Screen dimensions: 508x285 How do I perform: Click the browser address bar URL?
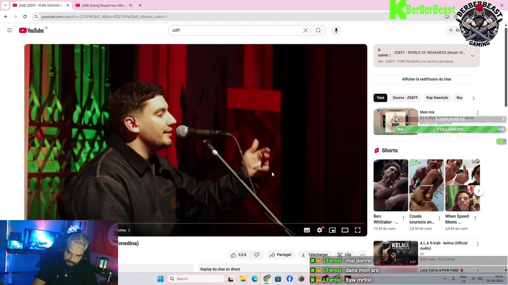click(104, 17)
